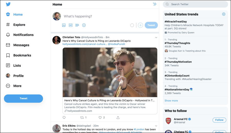
Task: Follow Arsenal FC
Action: (219, 120)
